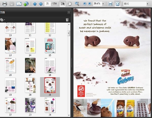Viewport: 152px width, 118px height.
Task: Select page 15 thumbnail
Action: (50, 45)
